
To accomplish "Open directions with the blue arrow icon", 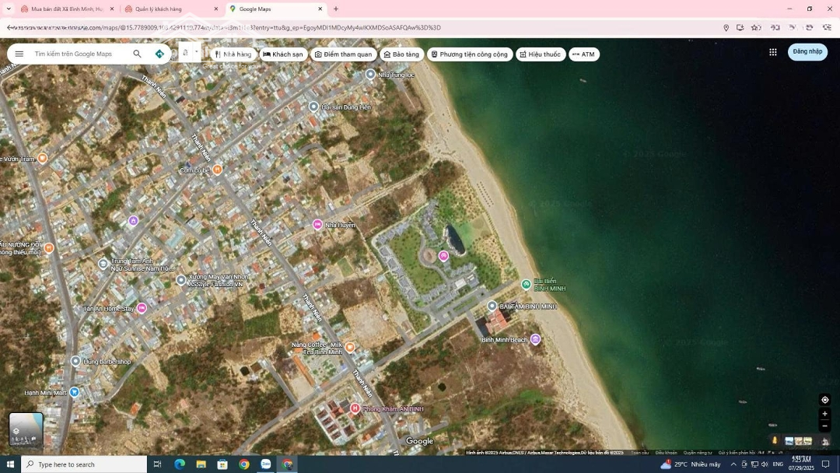I will pyautogui.click(x=159, y=54).
